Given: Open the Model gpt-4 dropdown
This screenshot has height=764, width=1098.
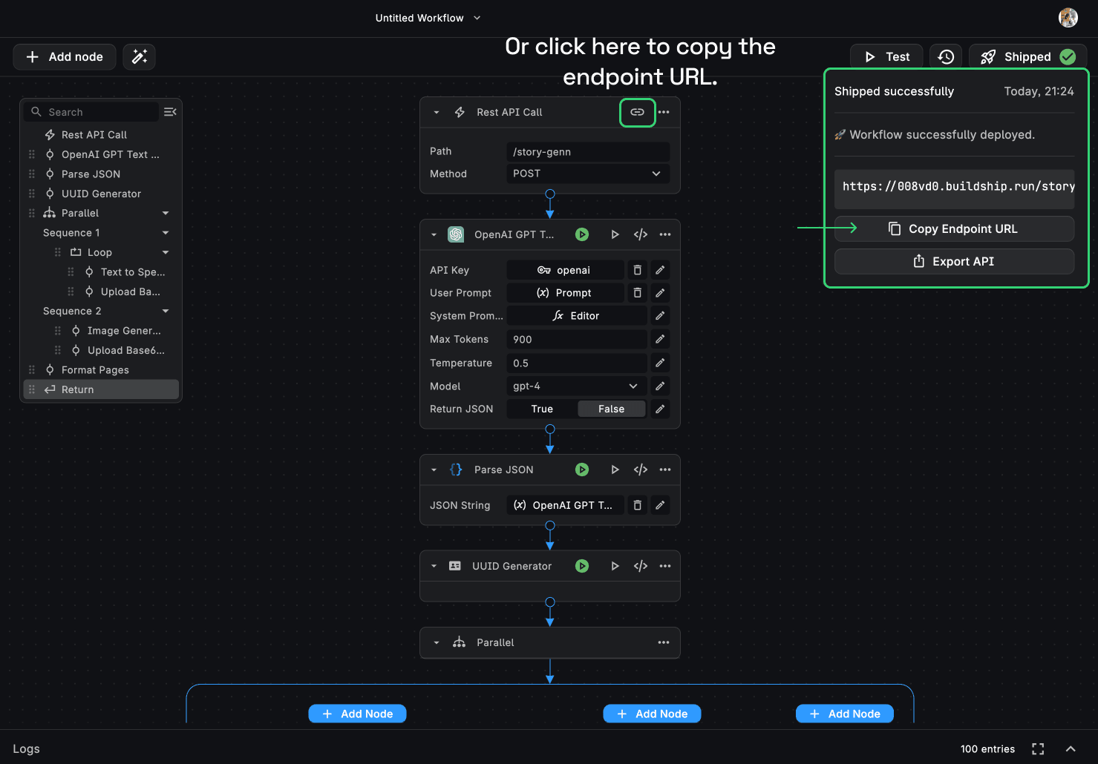Looking at the screenshot, I should point(575,386).
